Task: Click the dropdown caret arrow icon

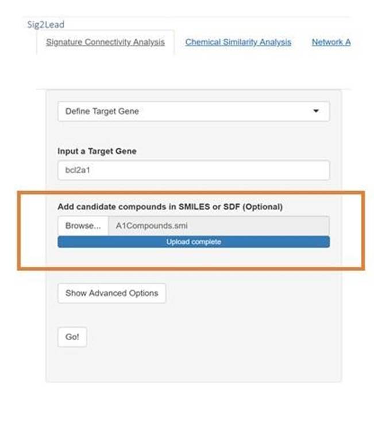Action: click(x=316, y=111)
